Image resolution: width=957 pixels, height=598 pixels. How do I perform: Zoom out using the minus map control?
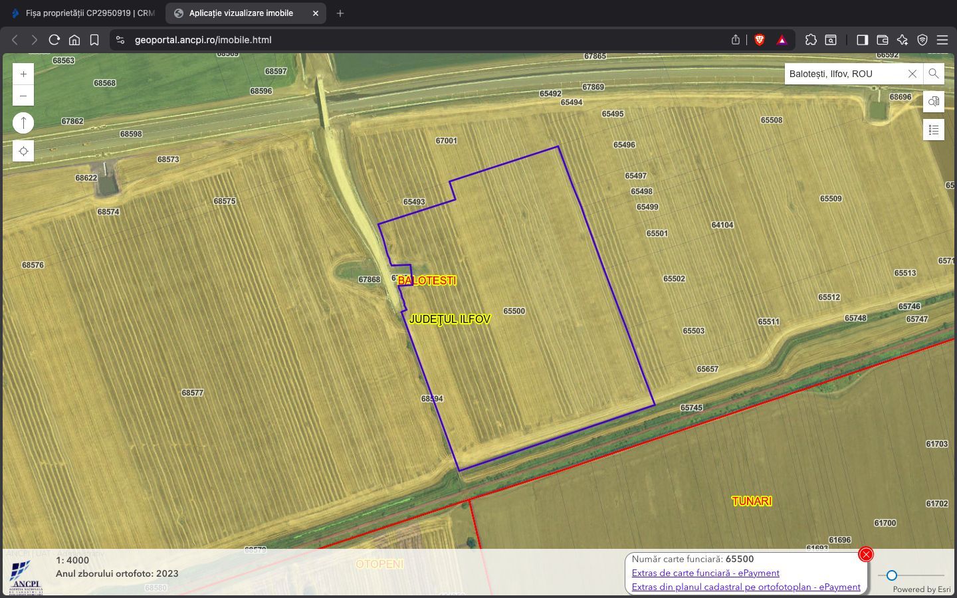coord(23,95)
